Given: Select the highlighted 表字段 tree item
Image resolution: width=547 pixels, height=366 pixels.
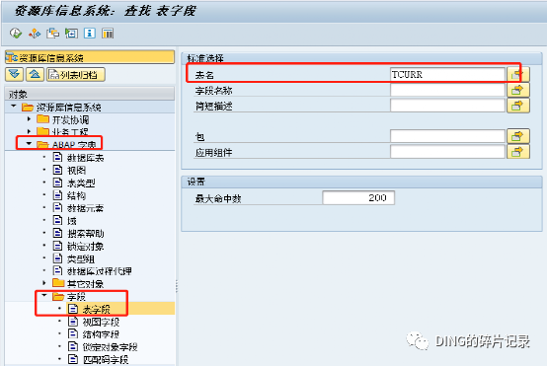Looking at the screenshot, I should click(x=97, y=309).
